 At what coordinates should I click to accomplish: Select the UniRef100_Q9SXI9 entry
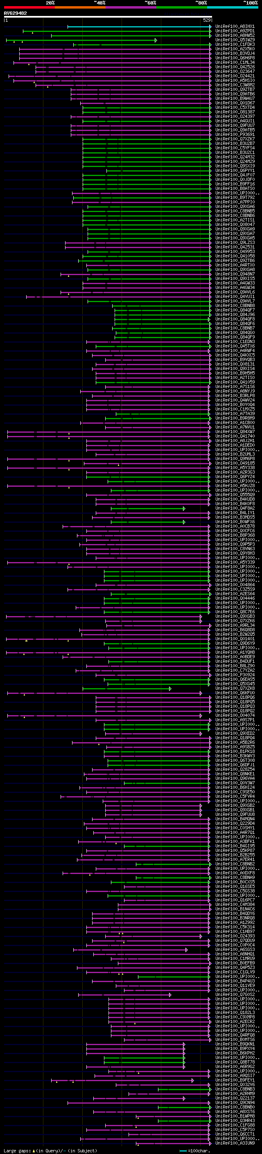tap(235, 166)
